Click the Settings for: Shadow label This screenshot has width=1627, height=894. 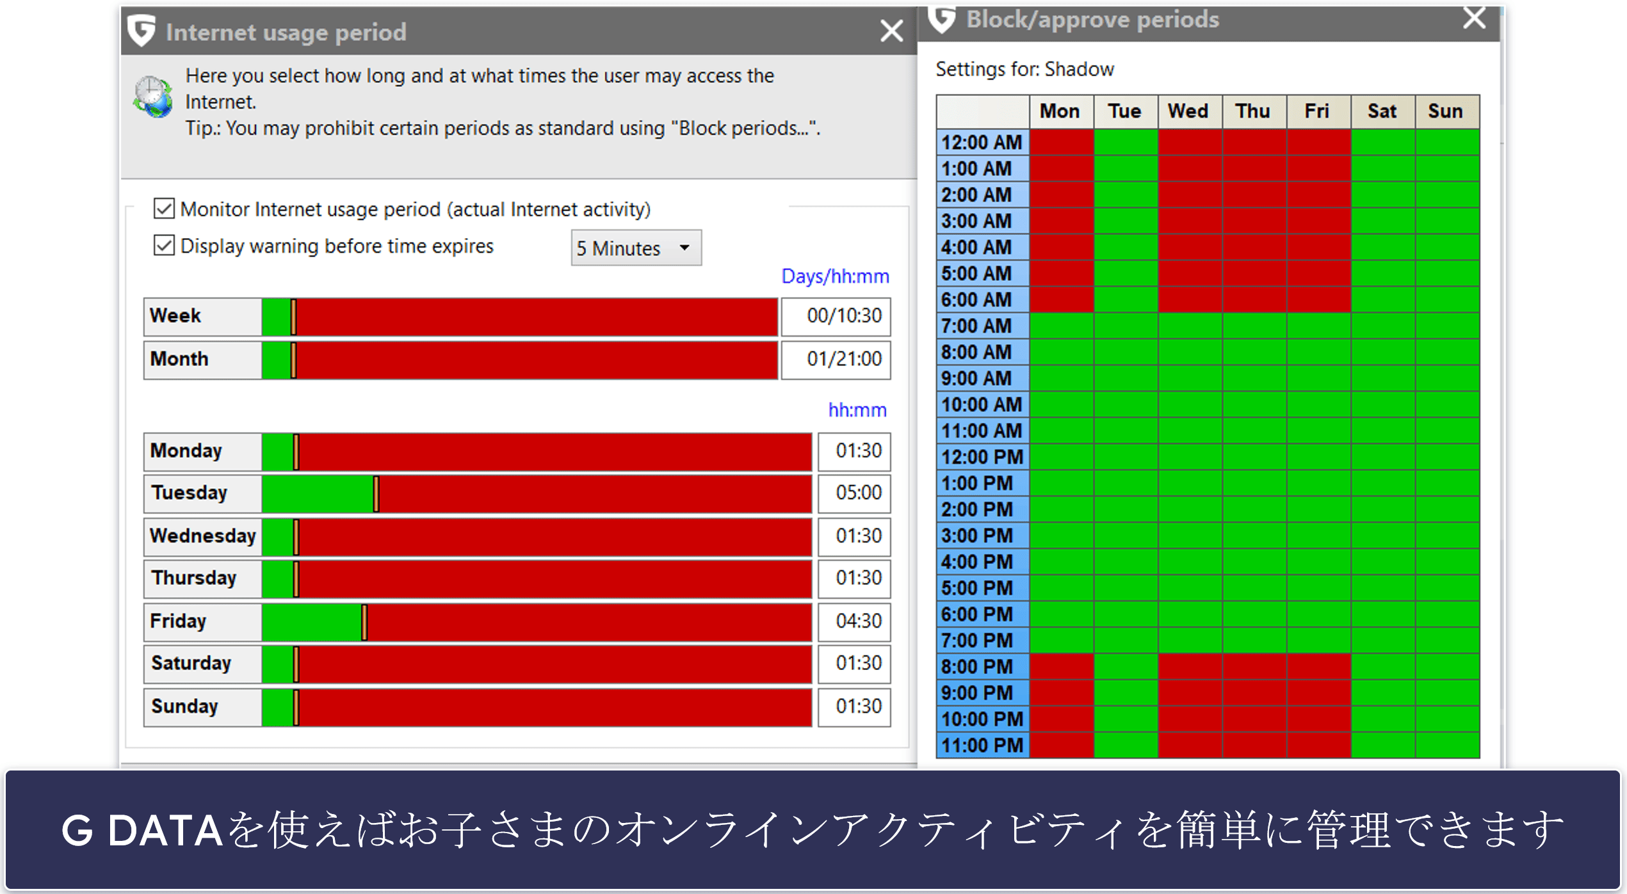tap(1024, 69)
